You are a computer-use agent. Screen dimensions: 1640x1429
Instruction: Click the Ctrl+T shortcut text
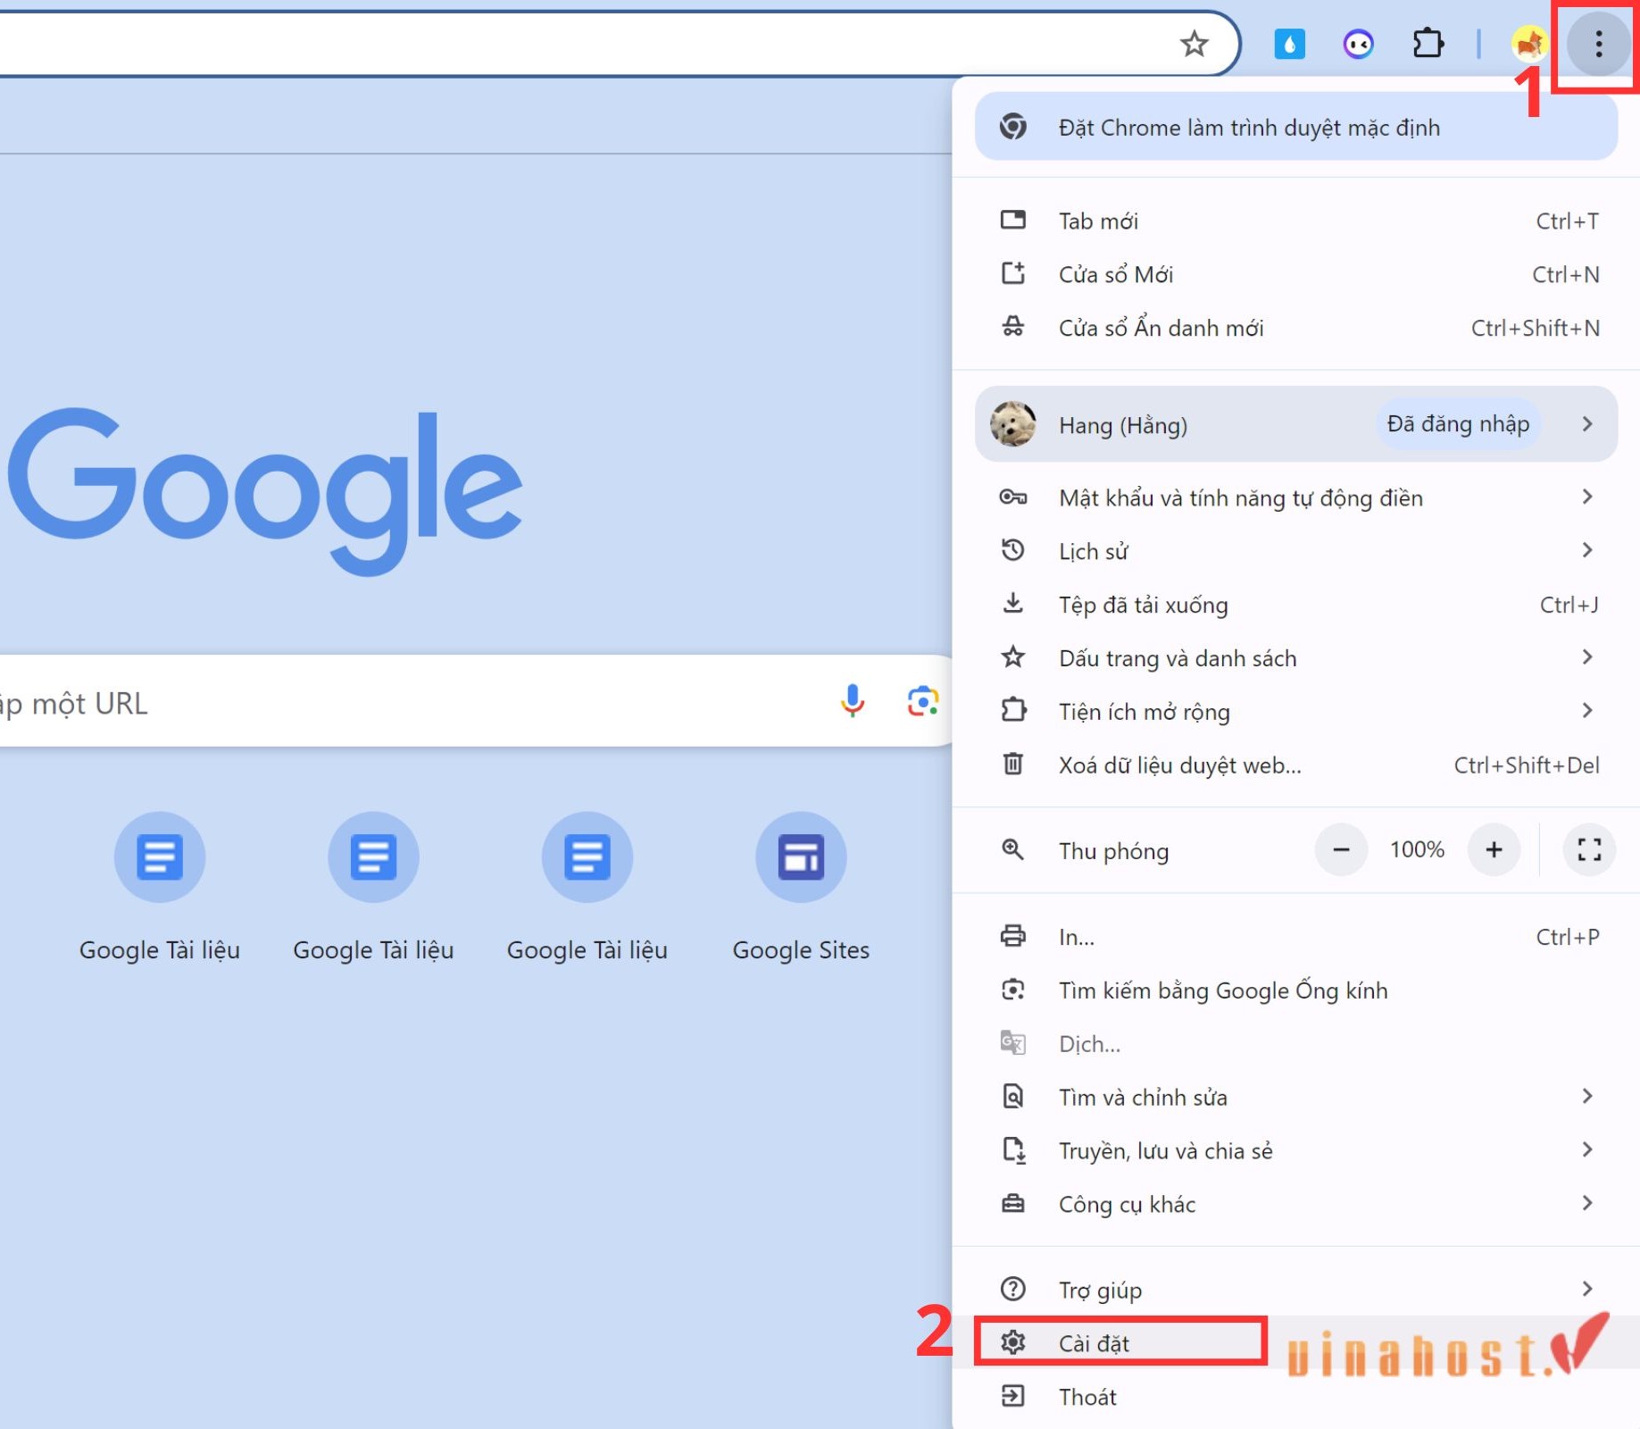pos(1567,221)
